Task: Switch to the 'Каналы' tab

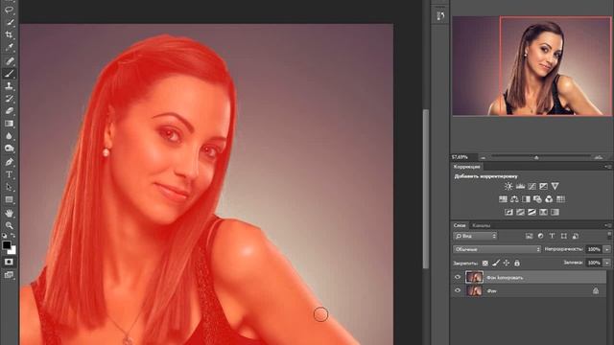Action: click(481, 225)
